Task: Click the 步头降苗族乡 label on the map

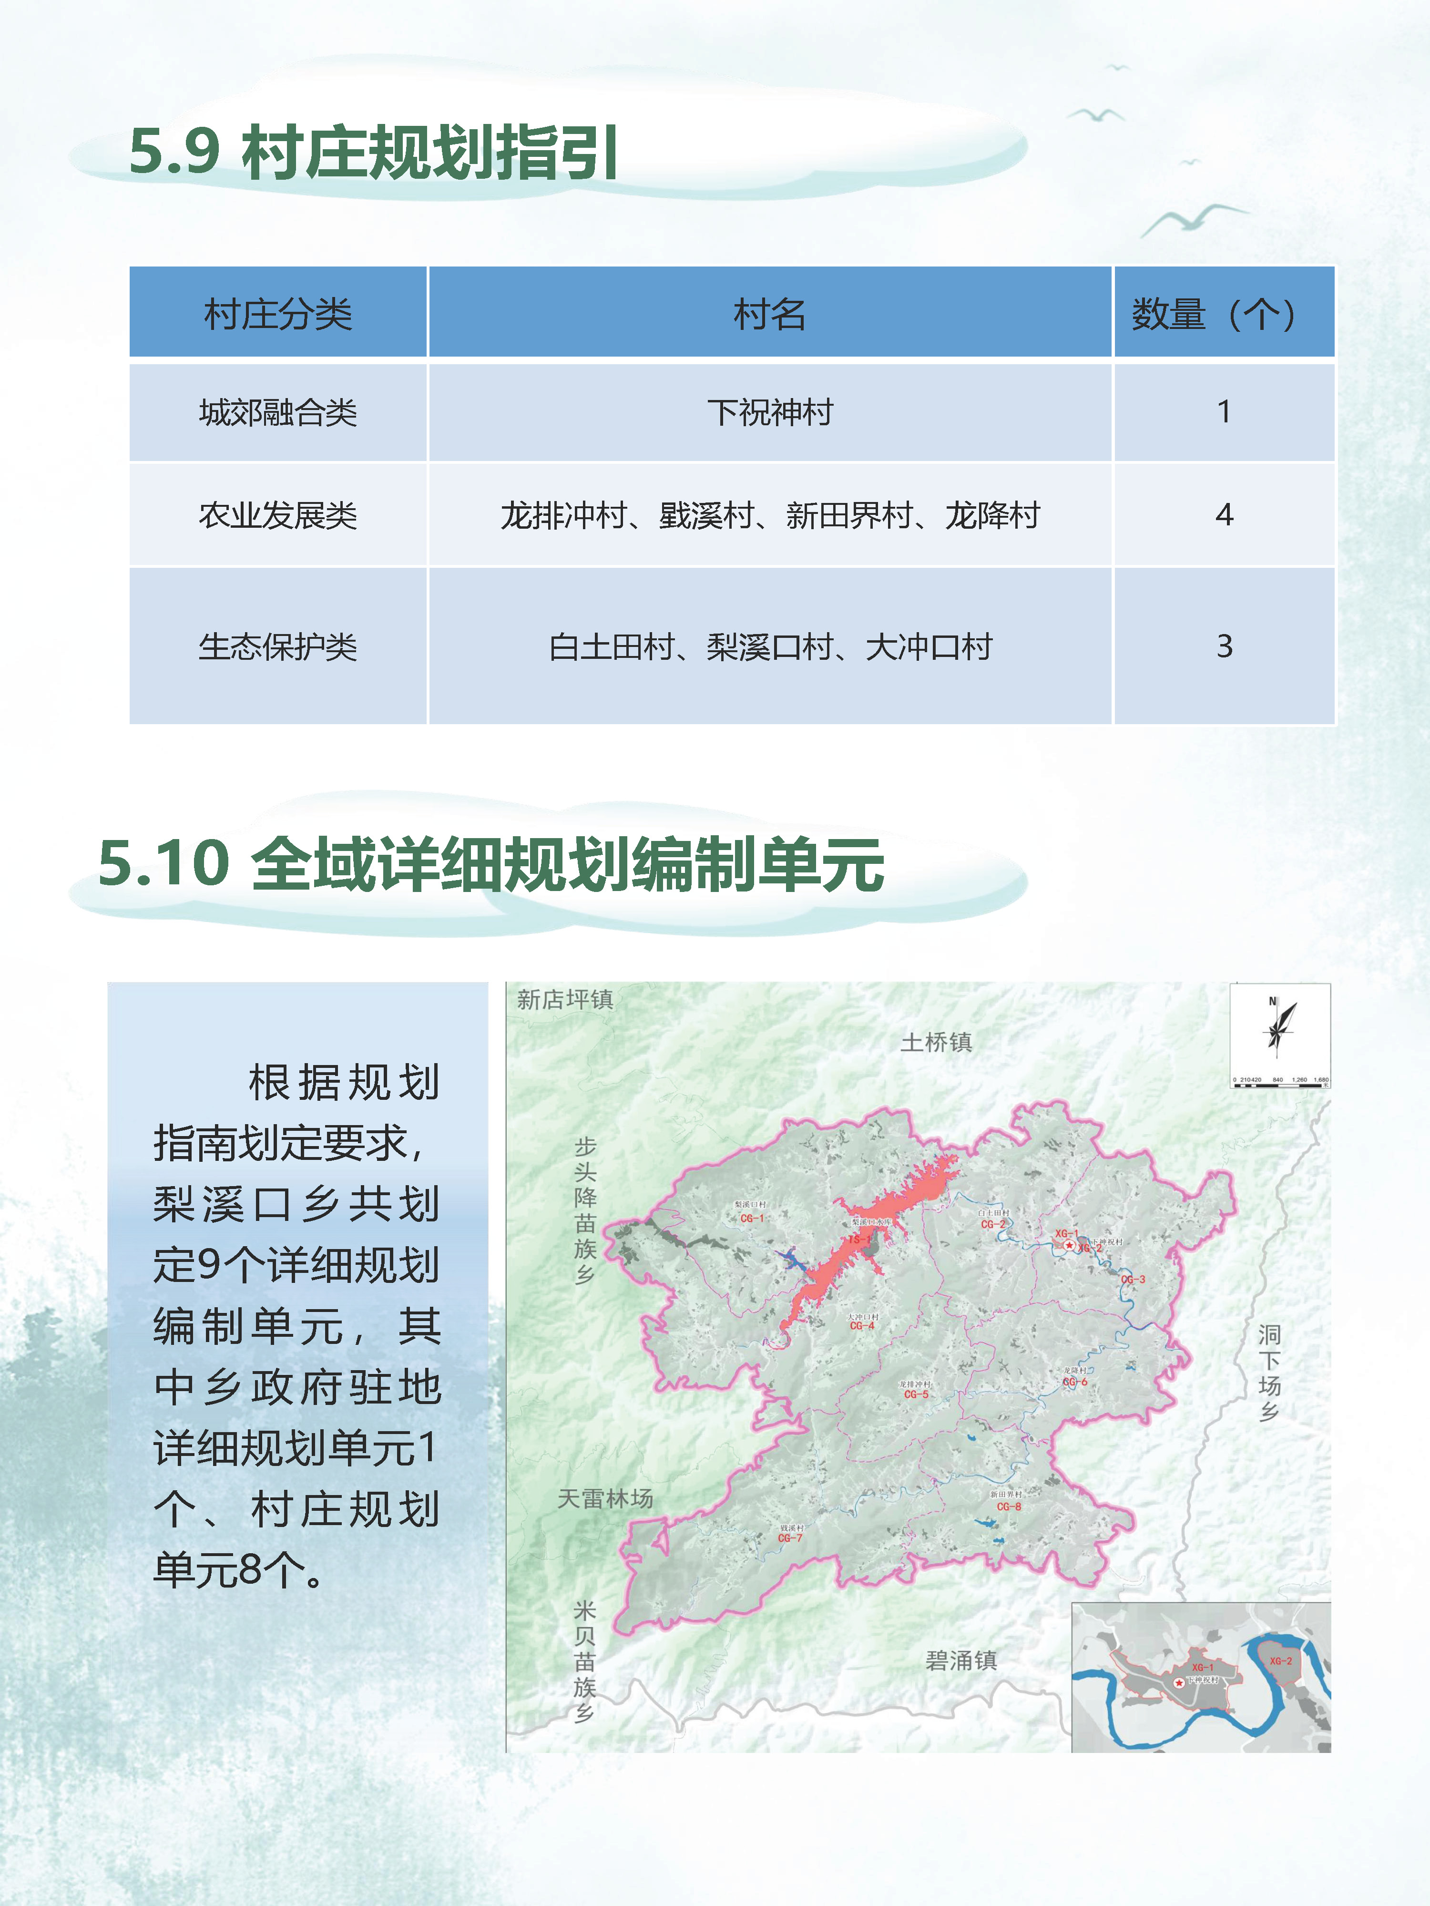Action: 586,1210
